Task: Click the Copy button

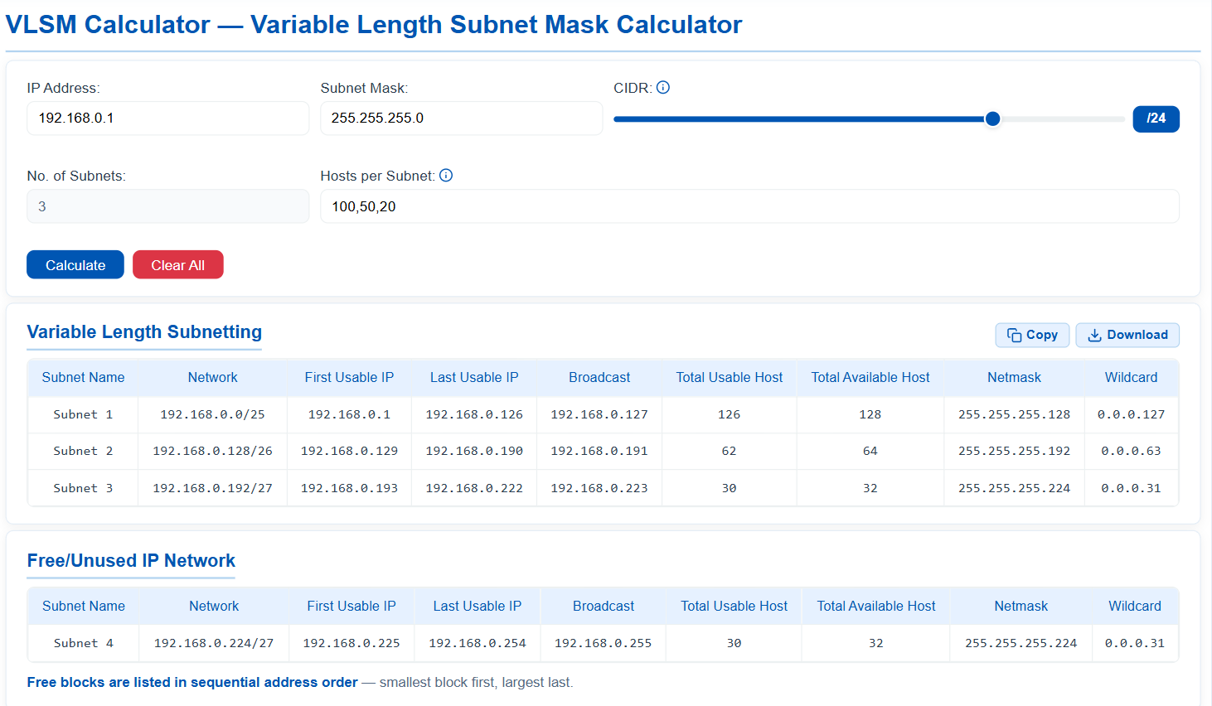Action: tap(1032, 335)
